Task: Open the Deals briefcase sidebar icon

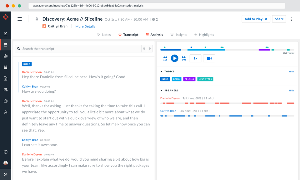Action: coord(5,100)
